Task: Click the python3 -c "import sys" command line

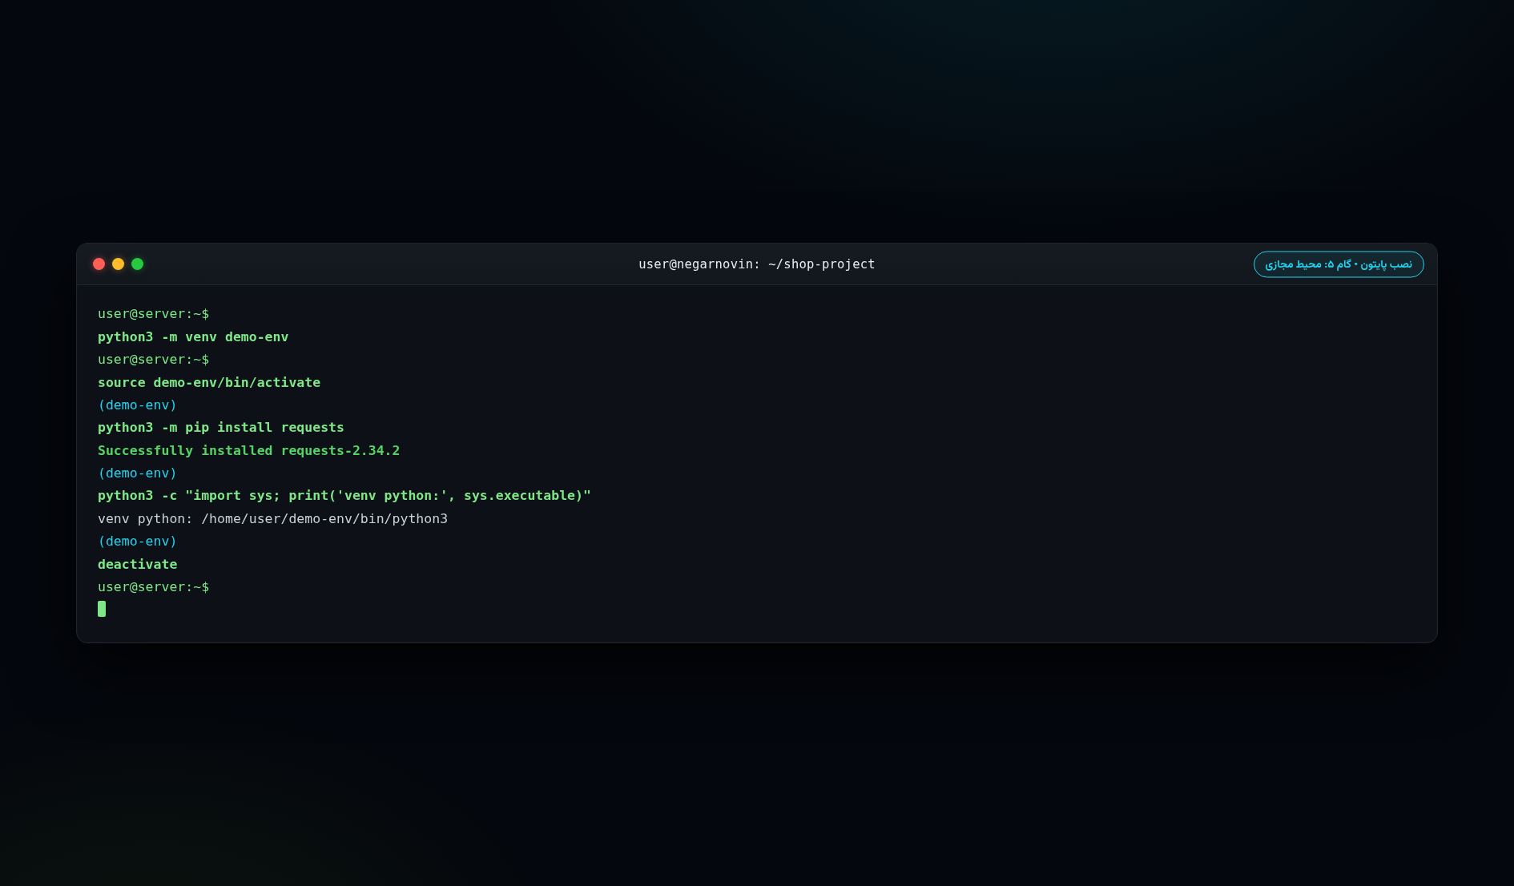Action: click(344, 496)
